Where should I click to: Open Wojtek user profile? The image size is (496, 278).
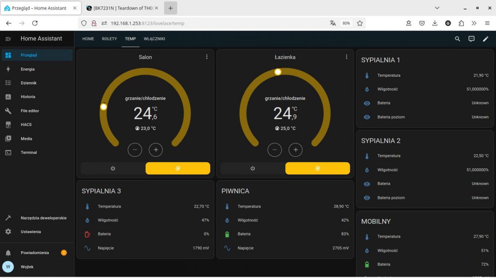[37, 267]
